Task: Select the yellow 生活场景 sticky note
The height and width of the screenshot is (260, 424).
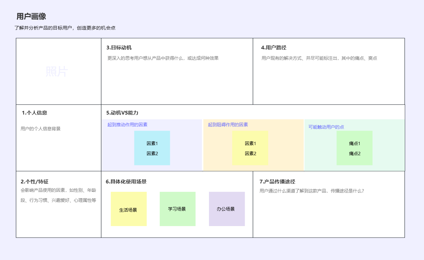Action: (129, 209)
